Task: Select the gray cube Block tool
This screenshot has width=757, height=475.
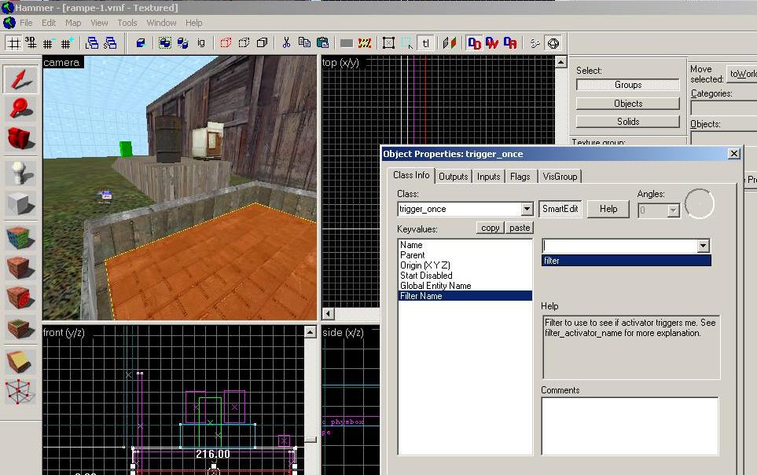Action: (20, 203)
